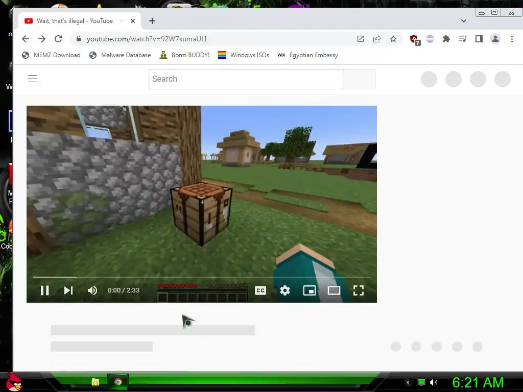Open the striped flag extension

click(430, 39)
